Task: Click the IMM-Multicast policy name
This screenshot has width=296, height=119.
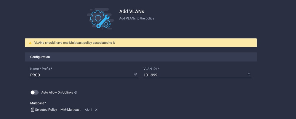Action: [x=70, y=110]
